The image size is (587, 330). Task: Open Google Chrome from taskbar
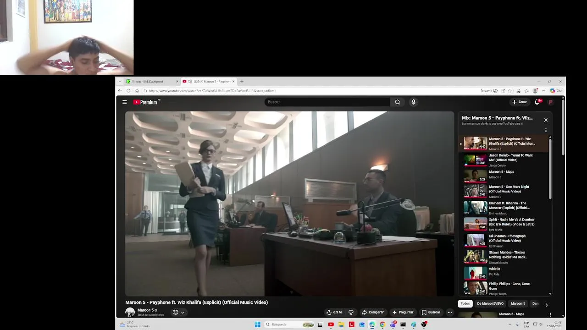pos(382,324)
